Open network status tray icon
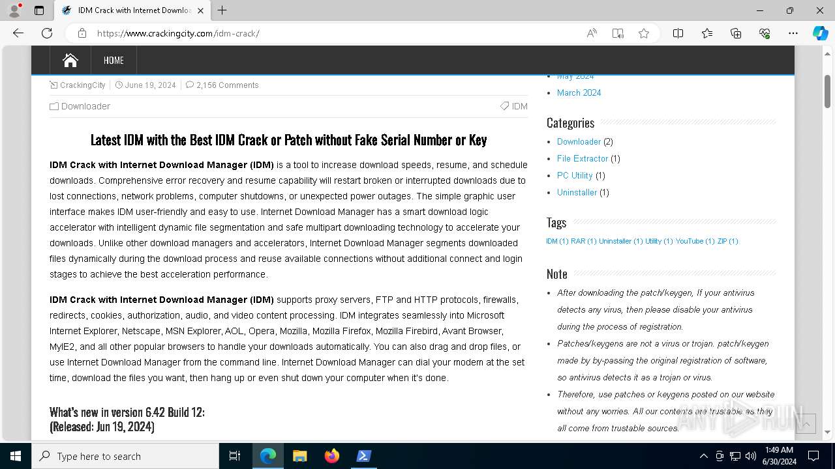Screen dimensions: 835x469 735,456
